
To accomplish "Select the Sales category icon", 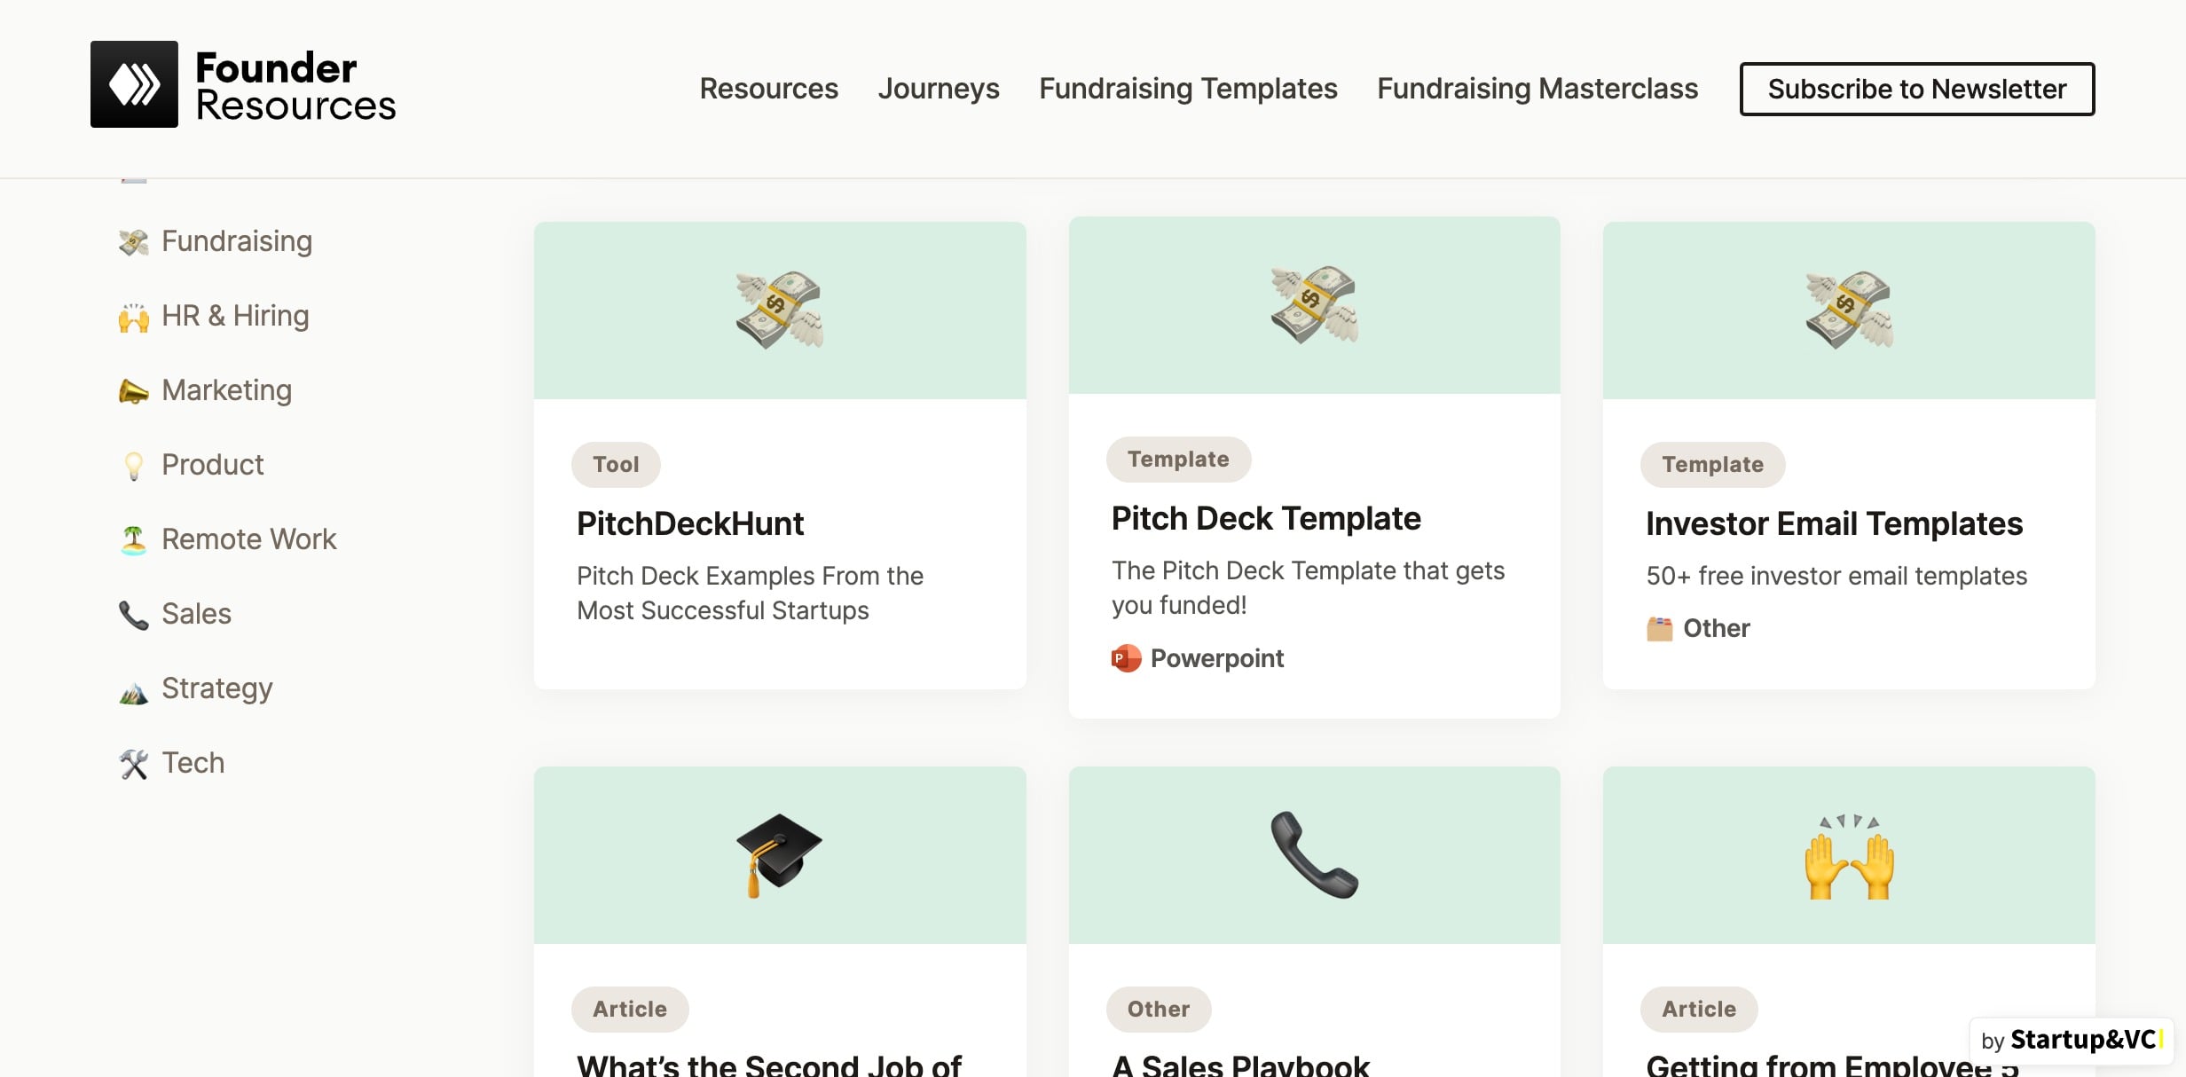I will (132, 613).
